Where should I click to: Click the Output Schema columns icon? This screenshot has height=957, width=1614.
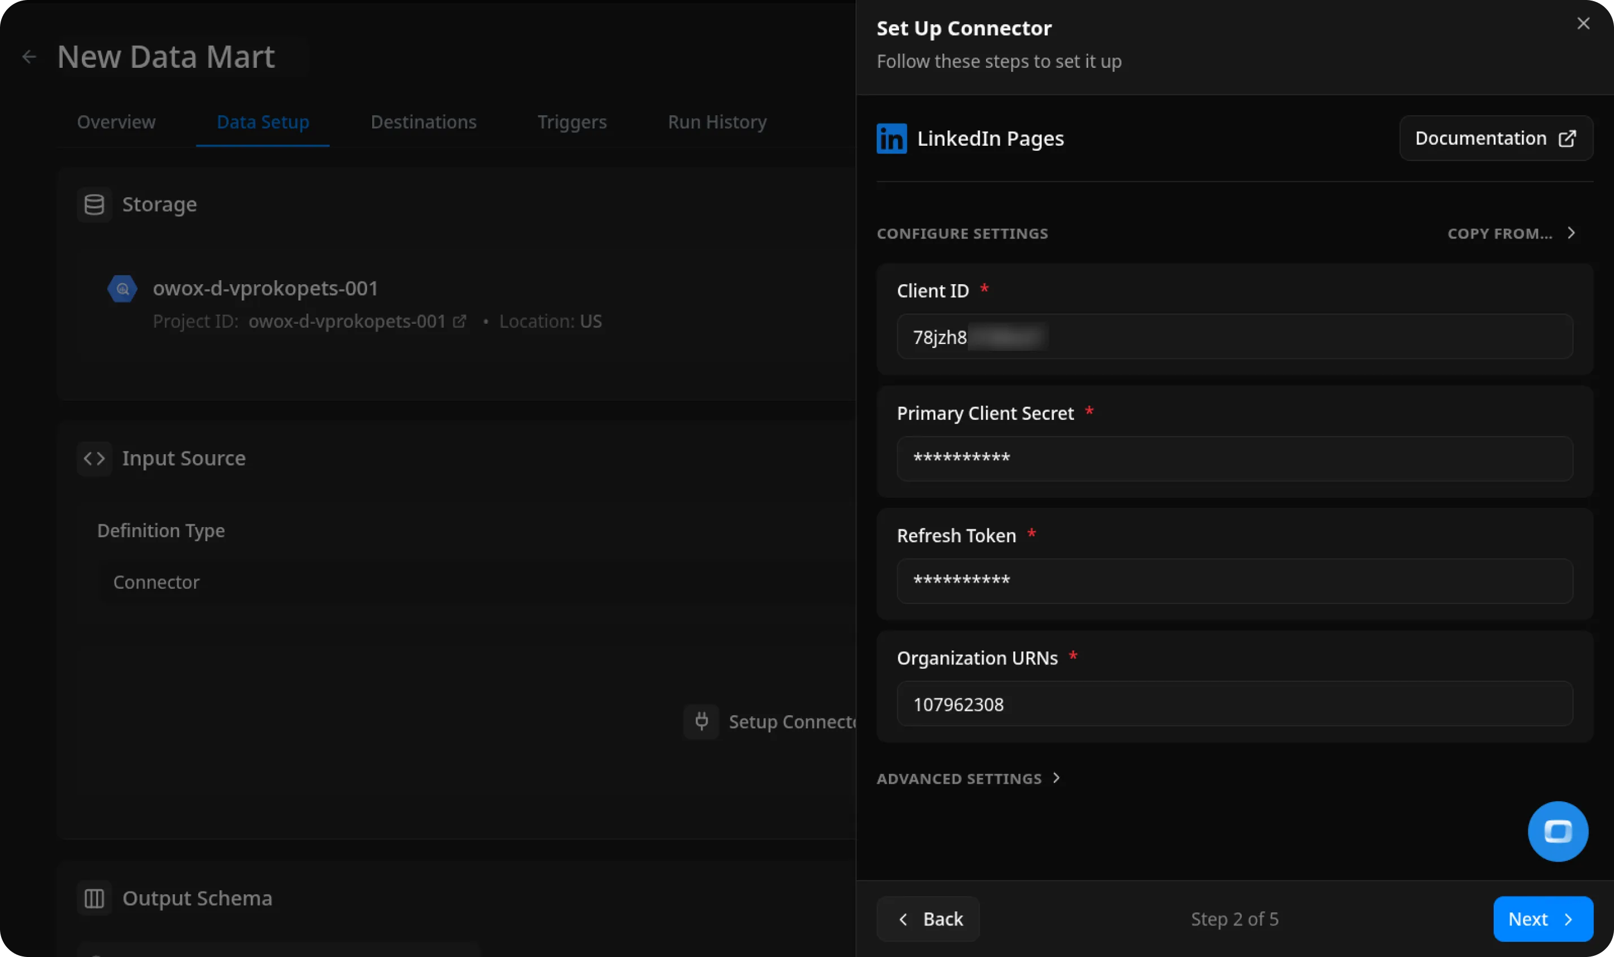pos(94,898)
